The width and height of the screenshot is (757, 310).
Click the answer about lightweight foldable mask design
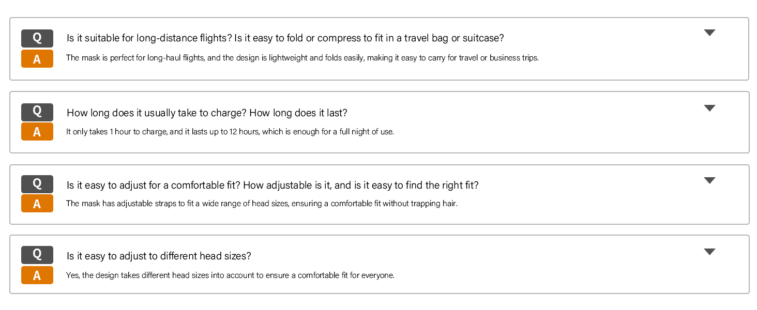tap(302, 58)
